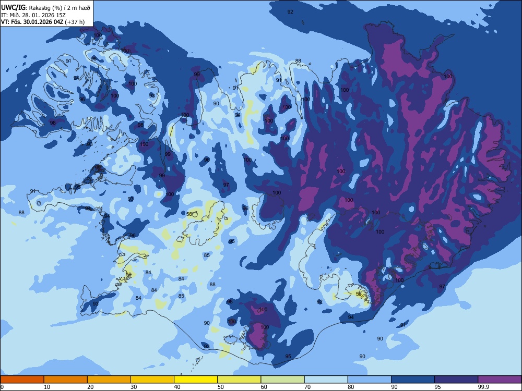This screenshot has width=522, height=391.
Task: Click the orange 10–20 legend swatch
Action: tap(66, 380)
